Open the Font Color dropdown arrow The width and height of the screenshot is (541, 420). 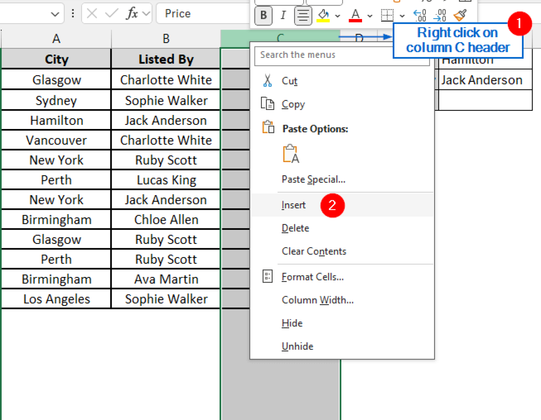click(369, 16)
